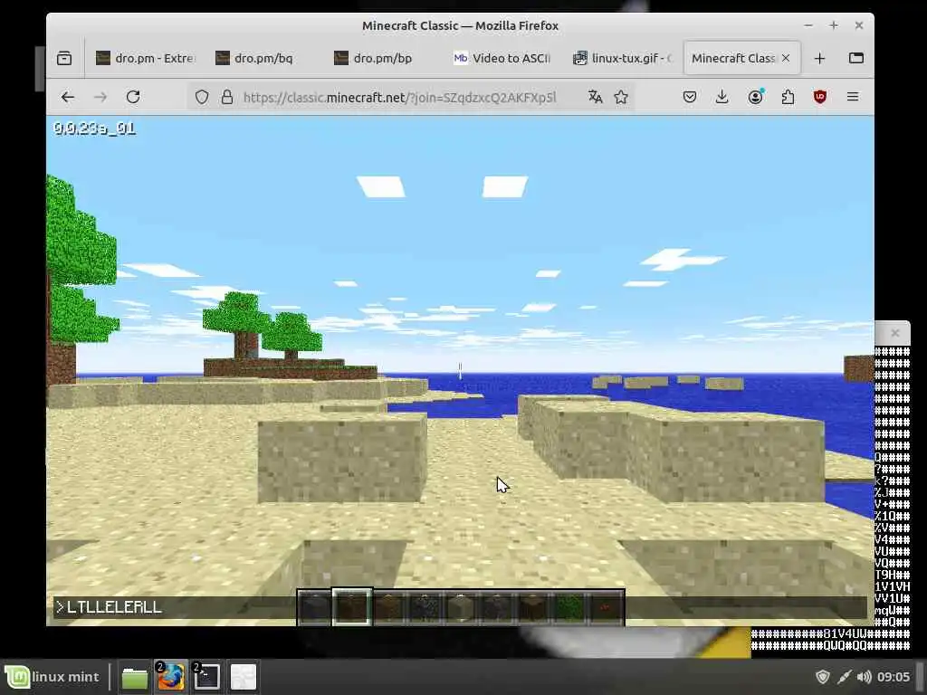
Task: Select the green leaves hotbar slot
Action: [x=570, y=607]
